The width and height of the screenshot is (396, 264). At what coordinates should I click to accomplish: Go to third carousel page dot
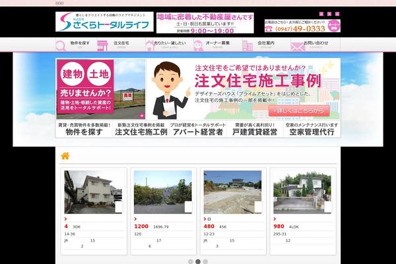205,261
